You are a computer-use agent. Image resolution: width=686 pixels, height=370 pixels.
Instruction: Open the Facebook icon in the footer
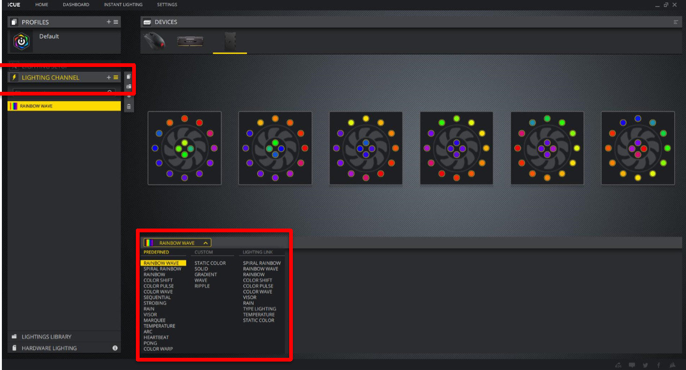658,365
